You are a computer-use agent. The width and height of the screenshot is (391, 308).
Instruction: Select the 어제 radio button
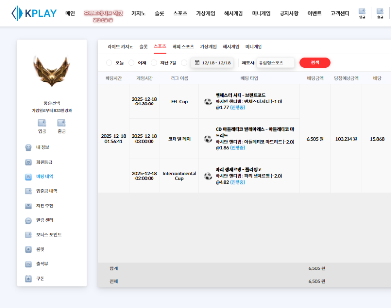(x=131, y=62)
